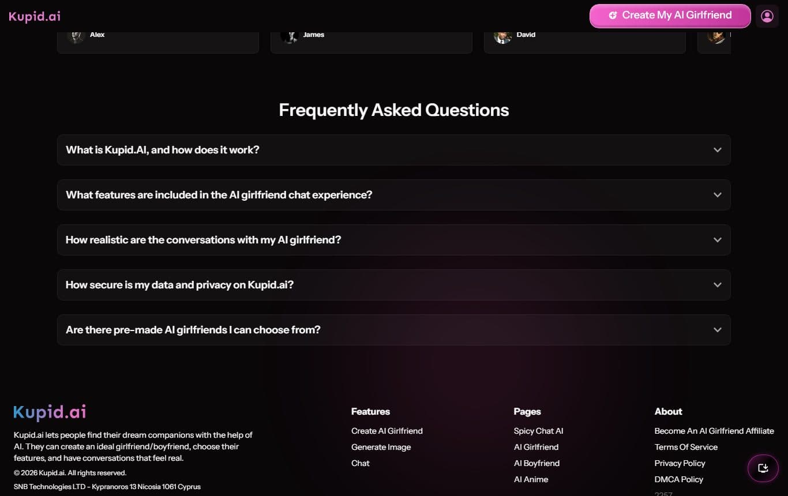
Task: Click Become An AI Girlfriend Affiliate
Action: coord(714,431)
